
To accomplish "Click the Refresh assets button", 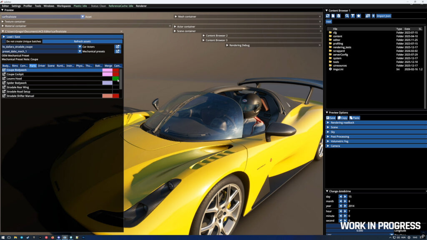I will tap(83, 42).
